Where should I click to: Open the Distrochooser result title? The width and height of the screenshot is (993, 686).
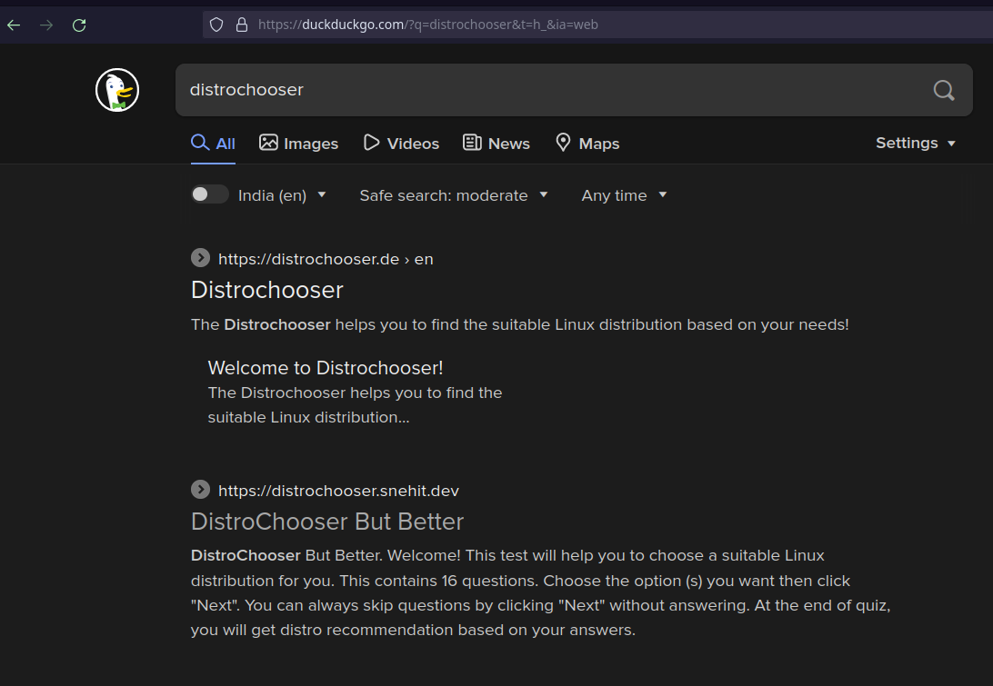(266, 291)
